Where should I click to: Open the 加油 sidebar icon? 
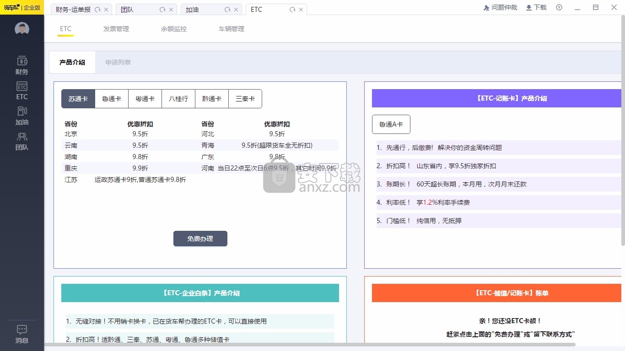tap(22, 116)
